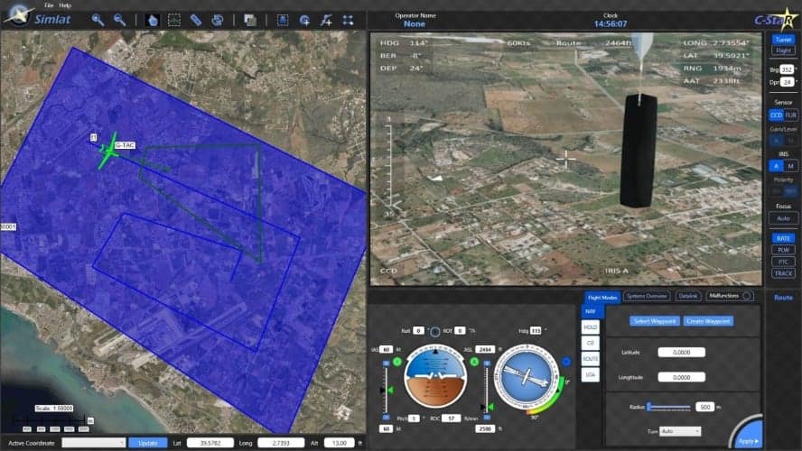Click the add route icon in toolbar
This screenshot has width=802, height=451.
(326, 20)
